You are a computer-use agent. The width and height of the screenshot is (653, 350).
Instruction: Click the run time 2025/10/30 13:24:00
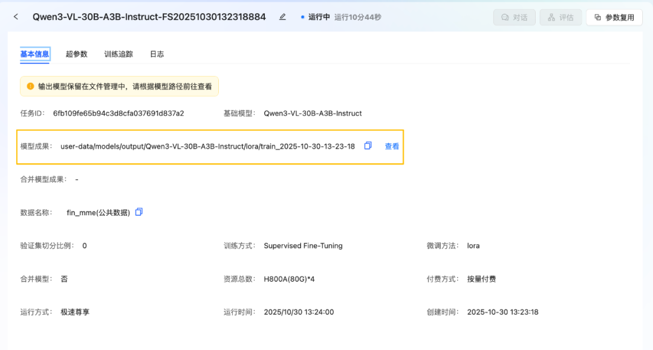point(299,312)
